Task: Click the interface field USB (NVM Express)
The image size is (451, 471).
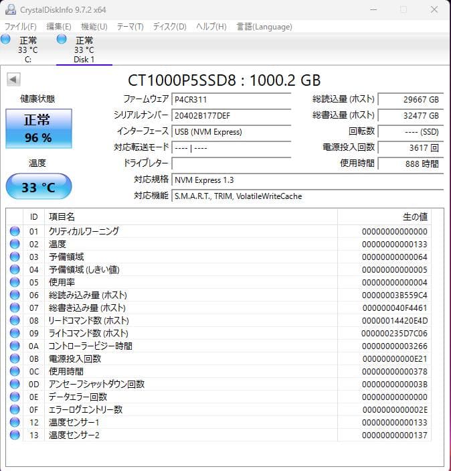Action: pyautogui.click(x=232, y=132)
